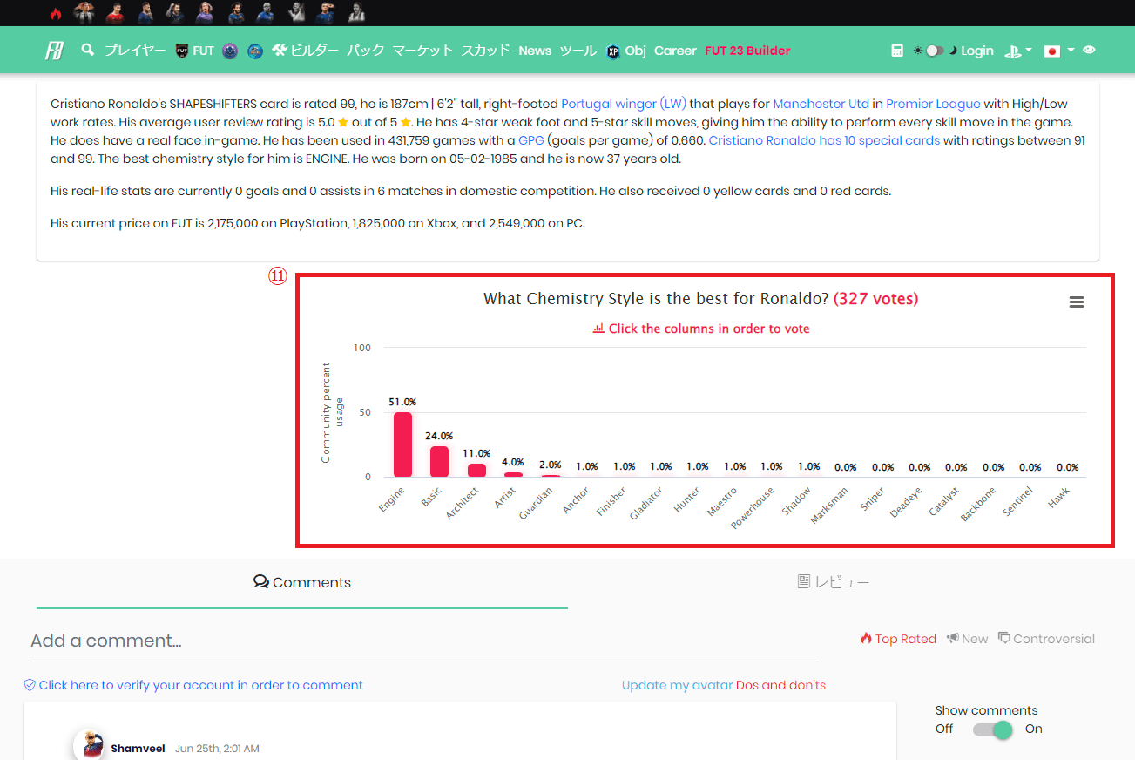Click the 24.0% value above Basic

click(x=439, y=436)
